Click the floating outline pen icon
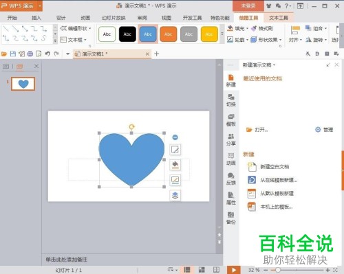 click(x=175, y=180)
